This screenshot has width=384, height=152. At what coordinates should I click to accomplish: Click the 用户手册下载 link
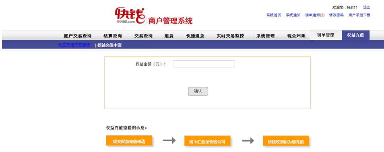coord(359,15)
